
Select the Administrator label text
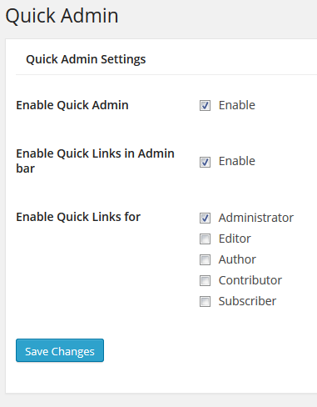coord(256,218)
